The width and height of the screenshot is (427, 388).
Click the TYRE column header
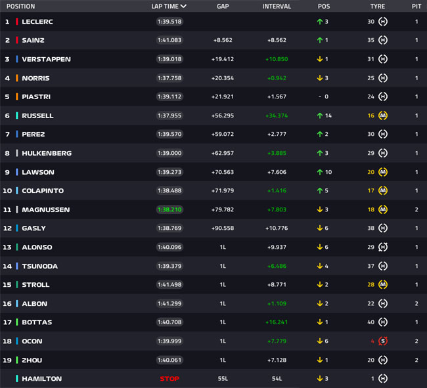378,7
